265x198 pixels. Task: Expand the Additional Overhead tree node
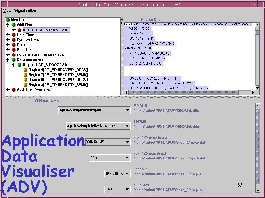8,89
